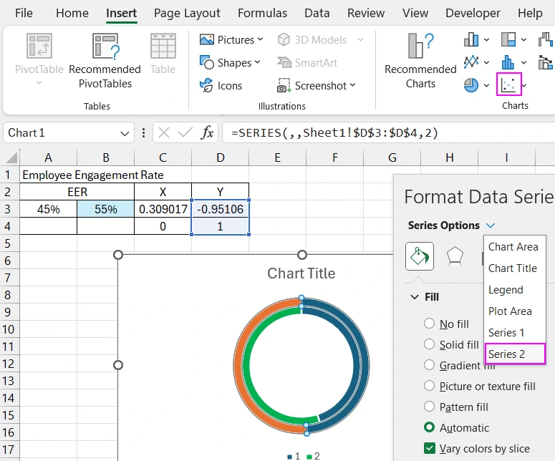555x461 pixels.
Task: Click the Chart Title text on the chart
Action: pos(301,273)
